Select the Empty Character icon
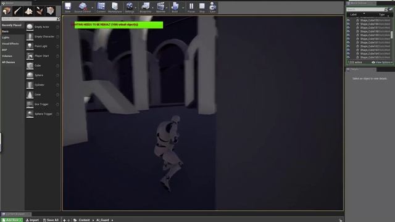The image size is (395, 222). tap(30, 37)
